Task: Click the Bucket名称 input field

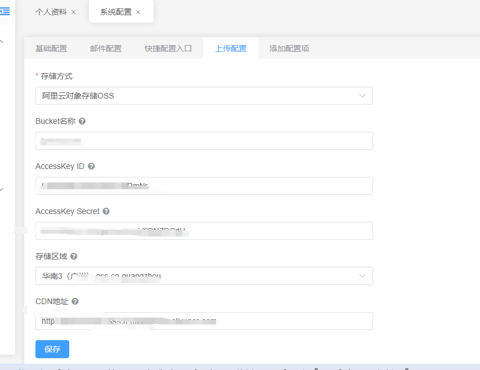Action: 204,141
